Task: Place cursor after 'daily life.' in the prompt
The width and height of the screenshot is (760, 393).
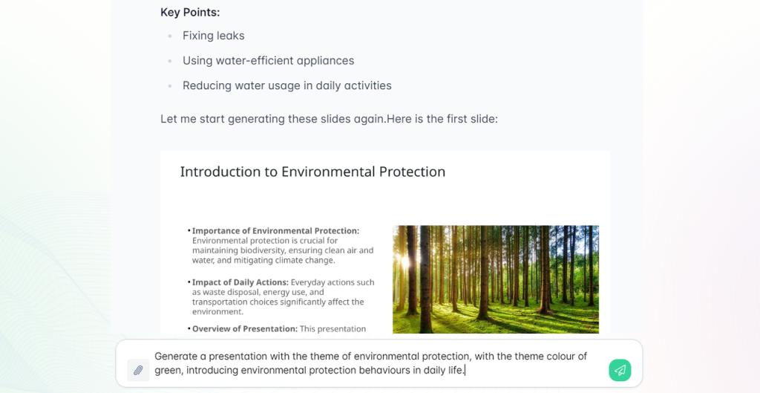Action: 465,370
